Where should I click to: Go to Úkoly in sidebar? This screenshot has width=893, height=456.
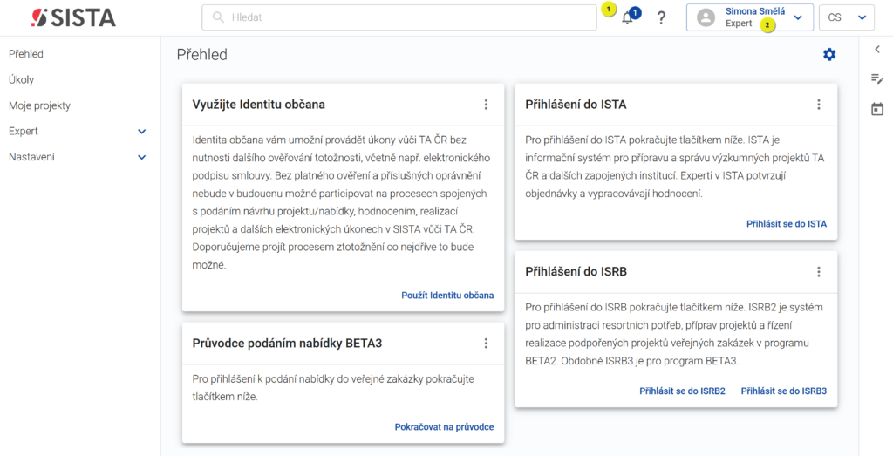pos(22,79)
